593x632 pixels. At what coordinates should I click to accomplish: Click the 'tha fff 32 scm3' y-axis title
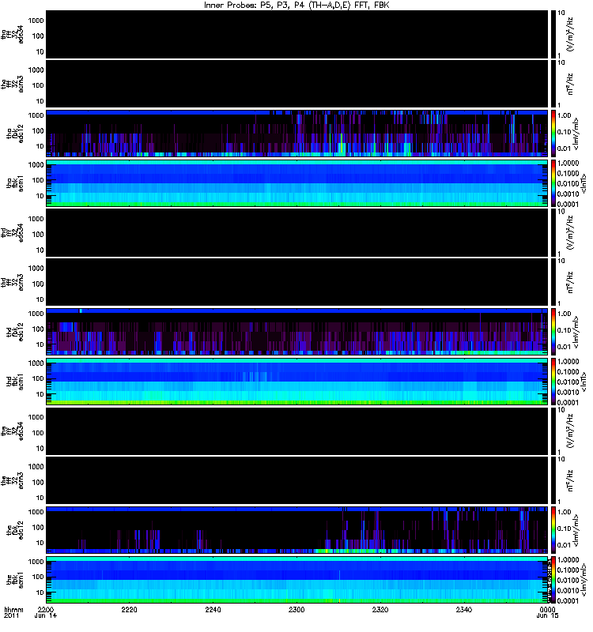(12, 84)
